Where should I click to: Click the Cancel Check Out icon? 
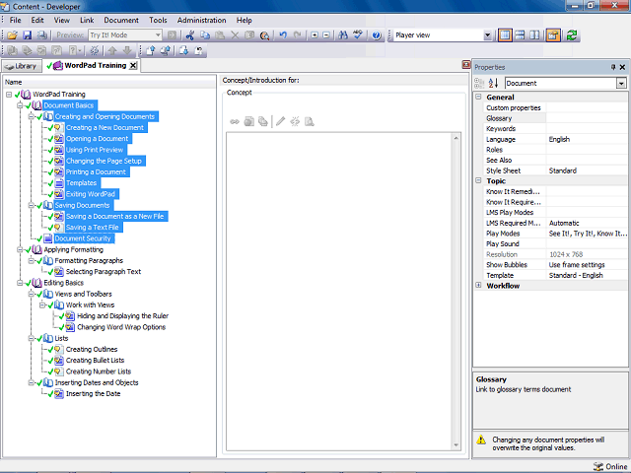pyautogui.click(x=199, y=50)
